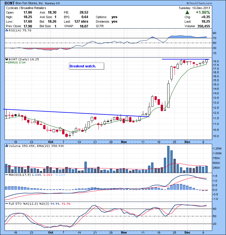Image resolution: width=226 pixels, height=235 pixels.
Task: Click the MACD histogram value '-0.119'
Action: coord(60,175)
